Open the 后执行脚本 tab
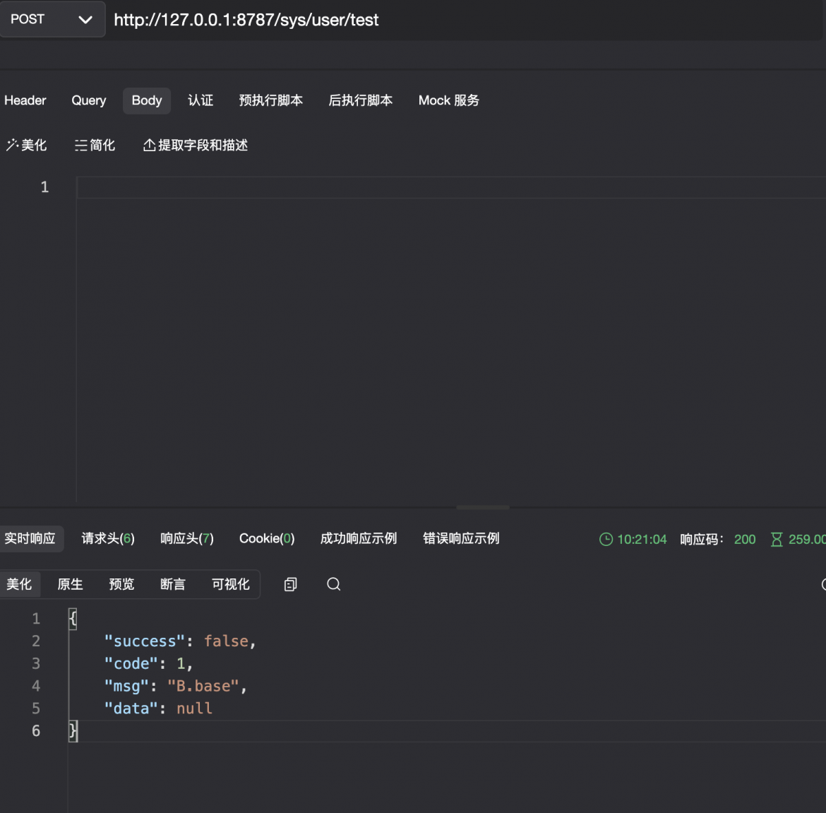Image resolution: width=826 pixels, height=813 pixels. coord(360,100)
